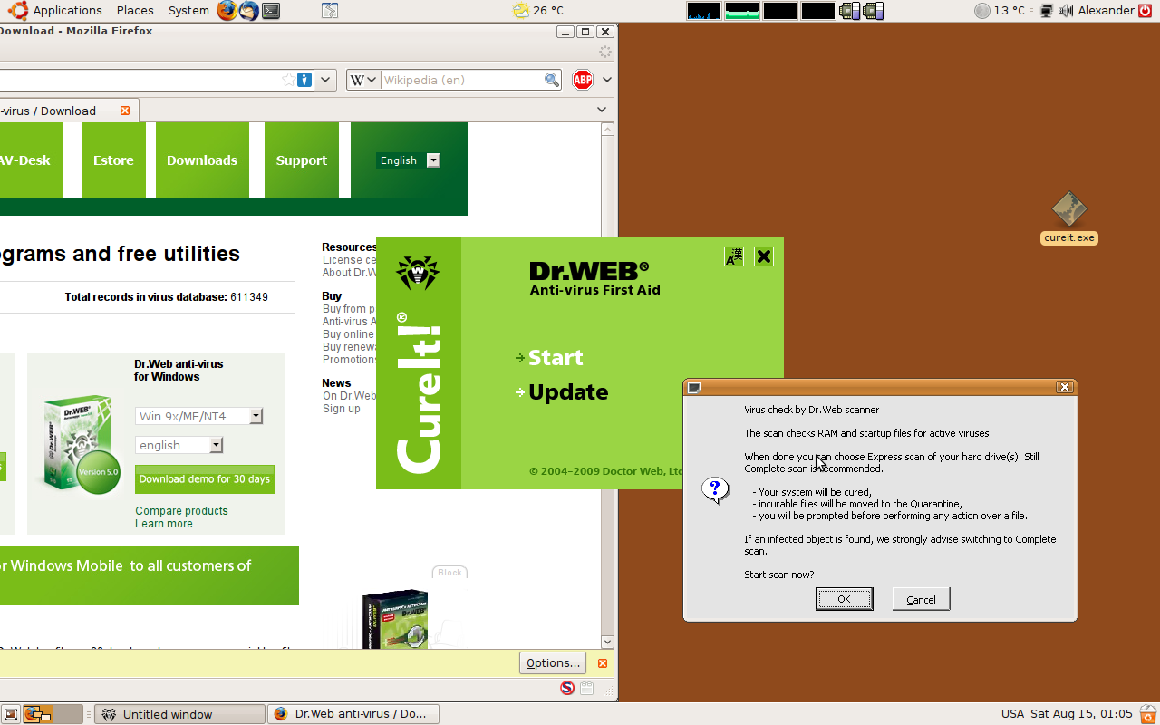Open the Options... button in notification bar
This screenshot has width=1160, height=725.
553,663
